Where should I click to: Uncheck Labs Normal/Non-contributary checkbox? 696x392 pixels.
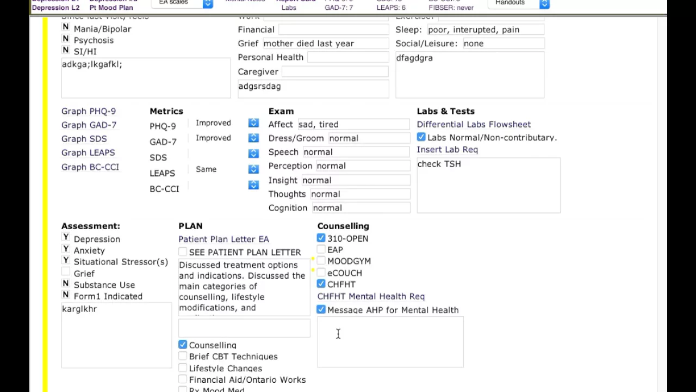(421, 137)
